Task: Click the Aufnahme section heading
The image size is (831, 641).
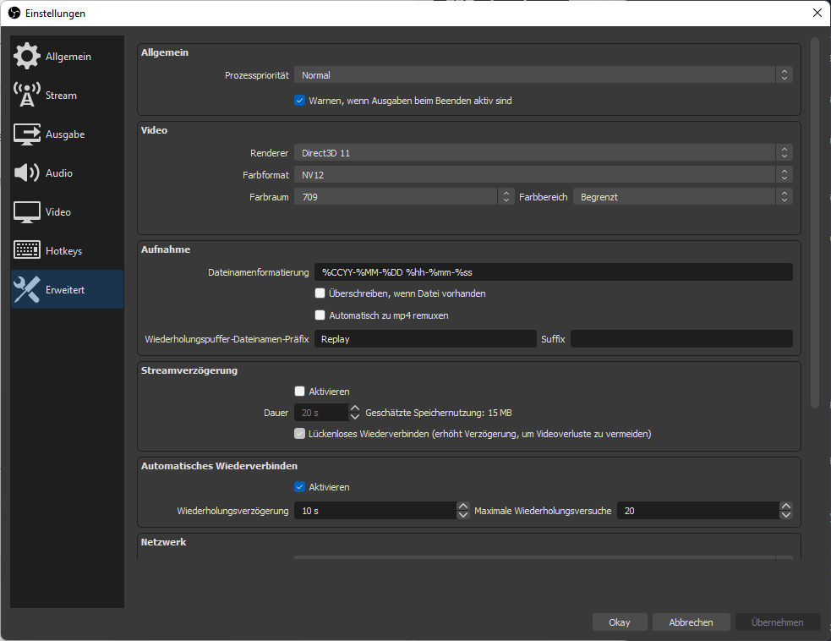Action: point(166,249)
